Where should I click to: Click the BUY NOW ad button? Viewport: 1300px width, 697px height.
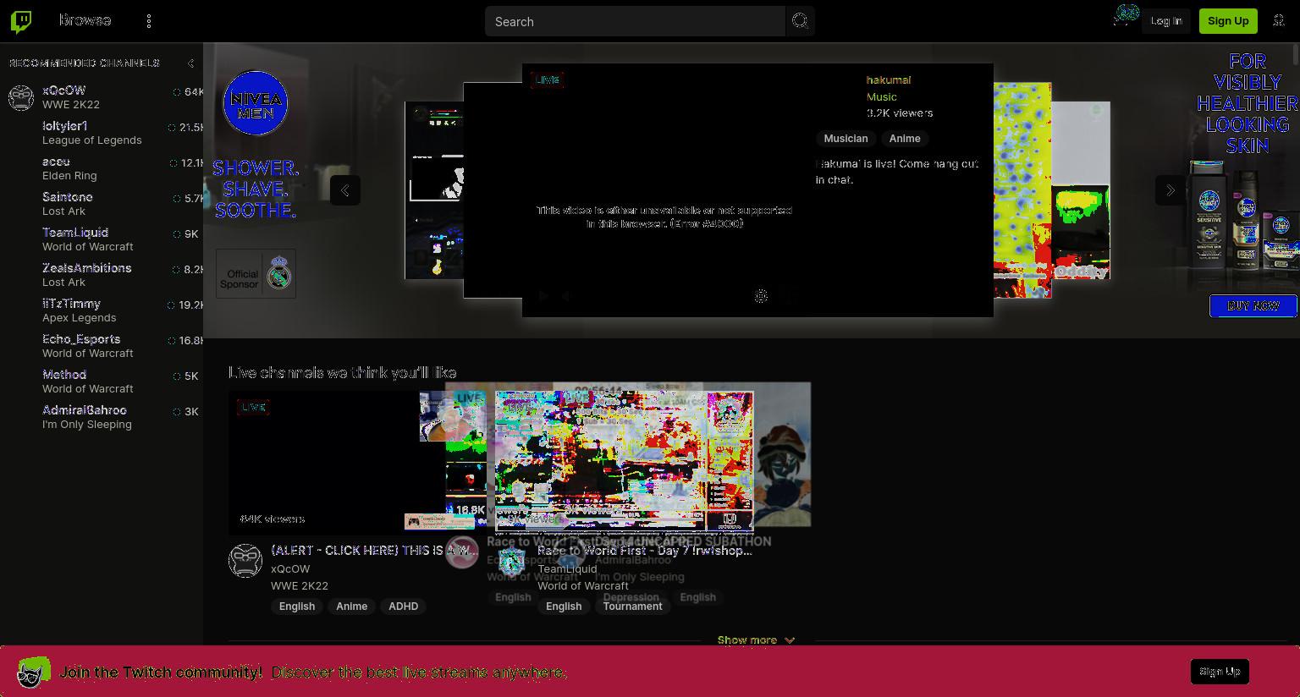(1253, 305)
